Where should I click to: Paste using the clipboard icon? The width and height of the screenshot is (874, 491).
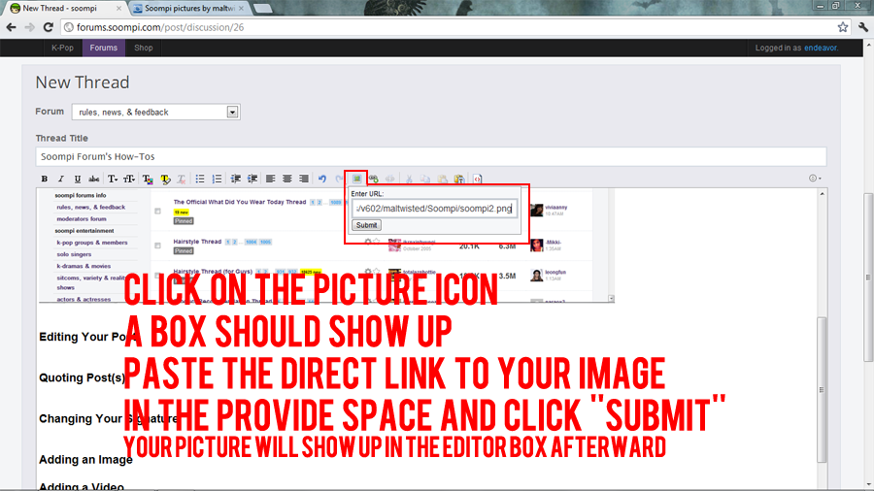443,179
